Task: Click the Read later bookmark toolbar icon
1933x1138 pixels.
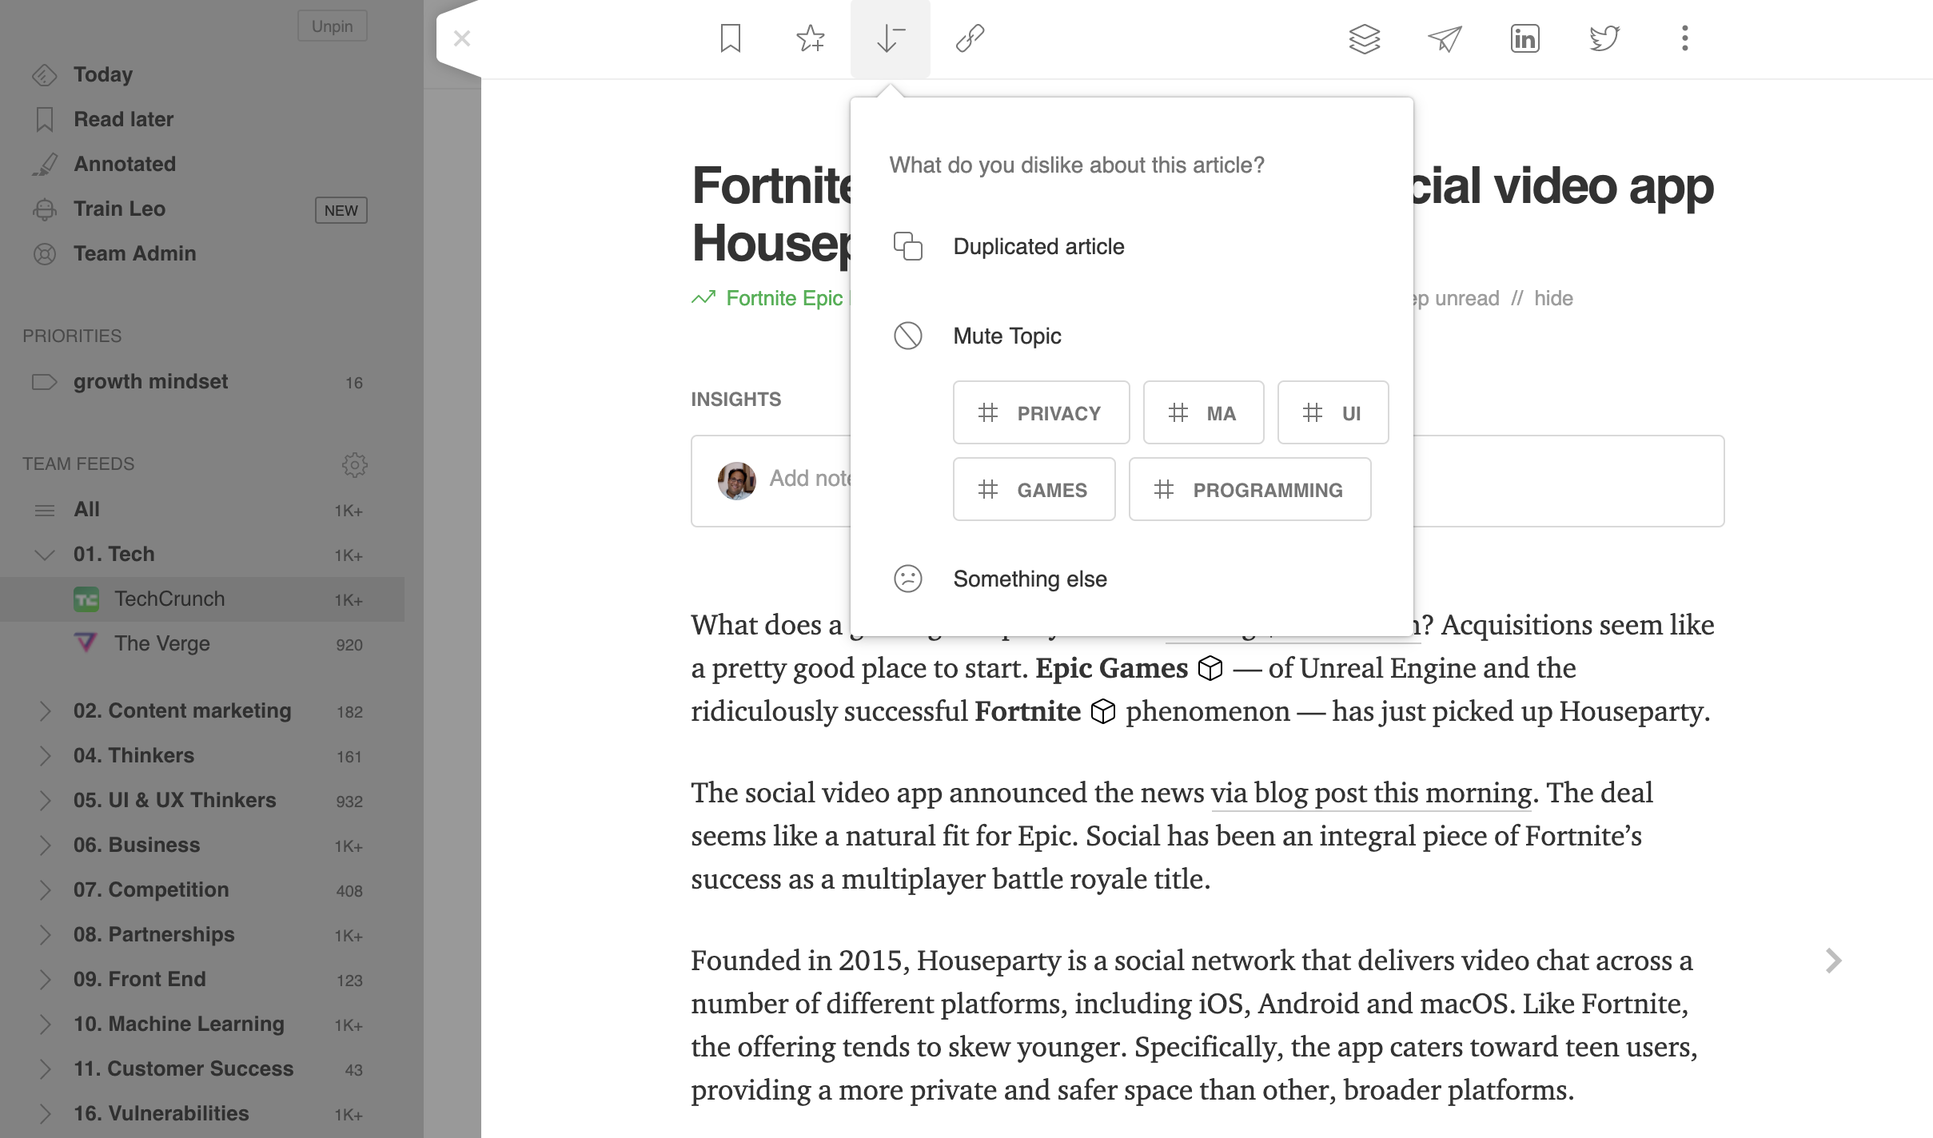Action: (730, 38)
